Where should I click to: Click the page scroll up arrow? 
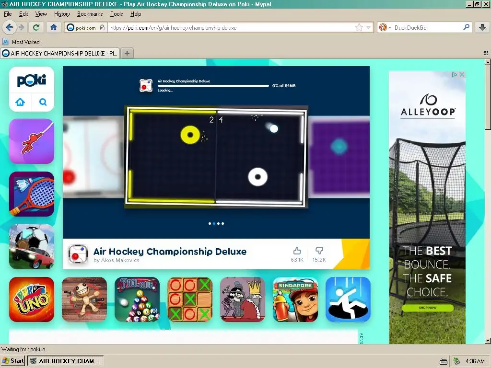488,62
